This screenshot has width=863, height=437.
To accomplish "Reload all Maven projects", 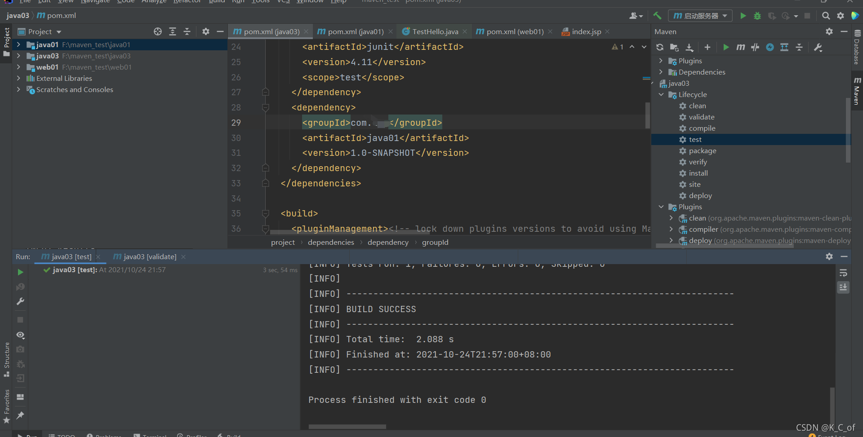I will coord(660,47).
